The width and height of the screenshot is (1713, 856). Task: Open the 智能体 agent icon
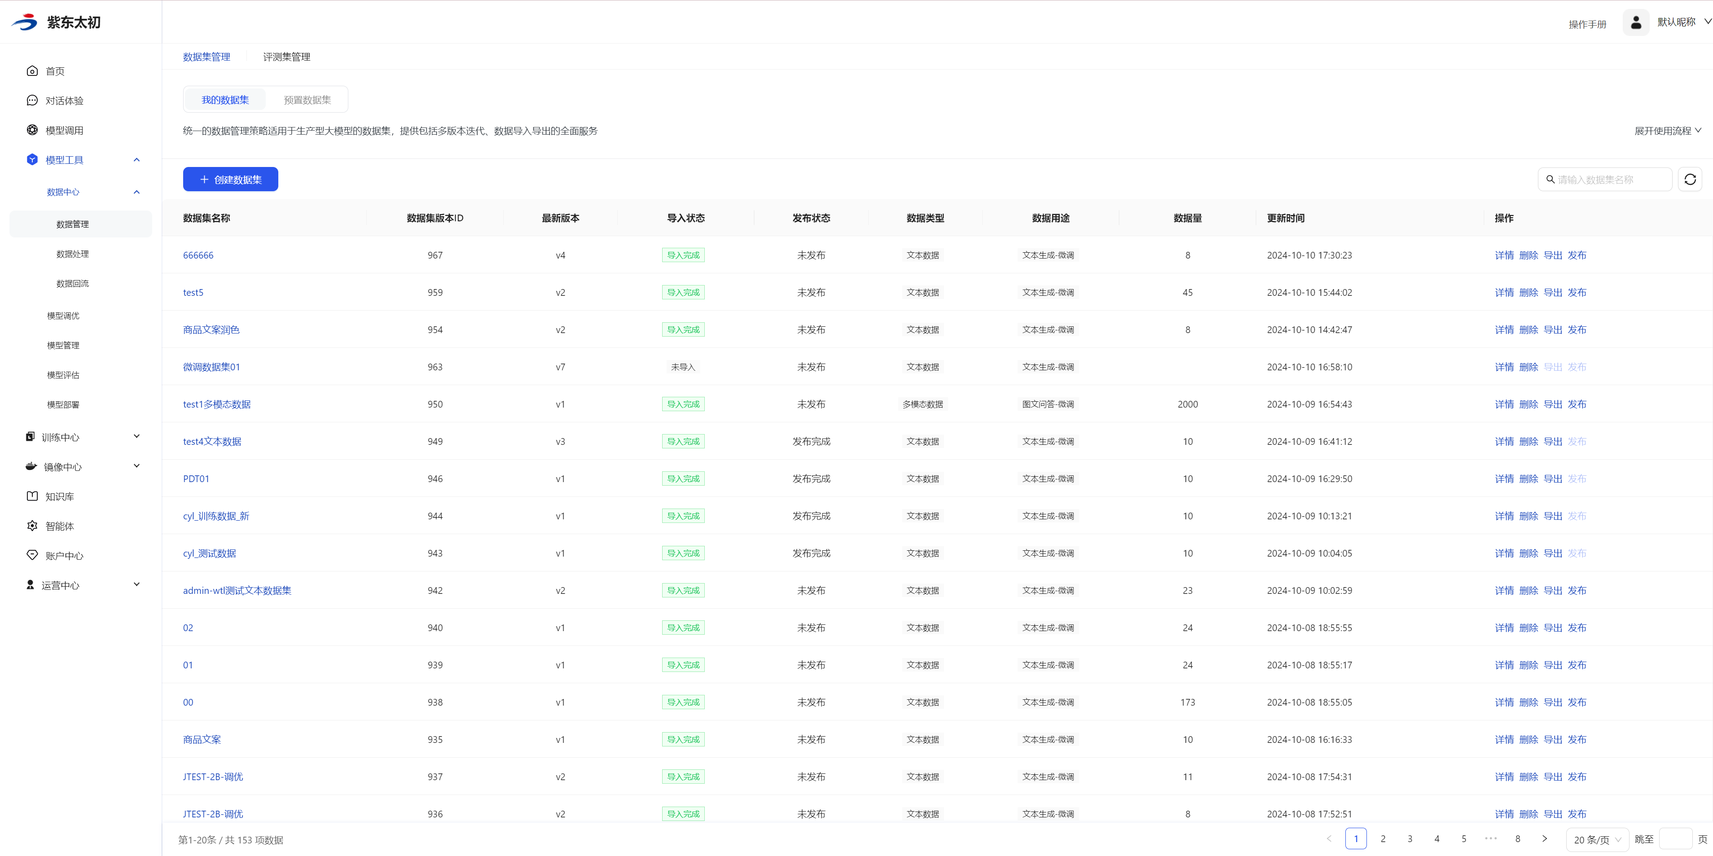[x=32, y=526]
